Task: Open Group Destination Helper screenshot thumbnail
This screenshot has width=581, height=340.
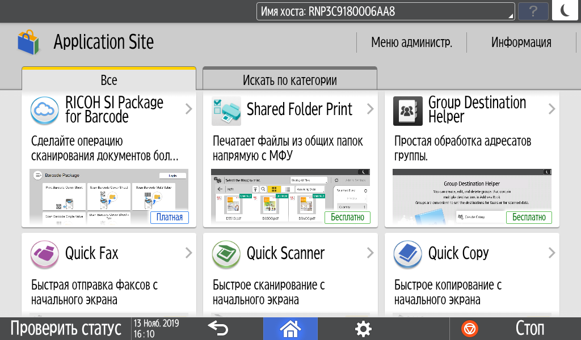Action: pyautogui.click(x=472, y=197)
